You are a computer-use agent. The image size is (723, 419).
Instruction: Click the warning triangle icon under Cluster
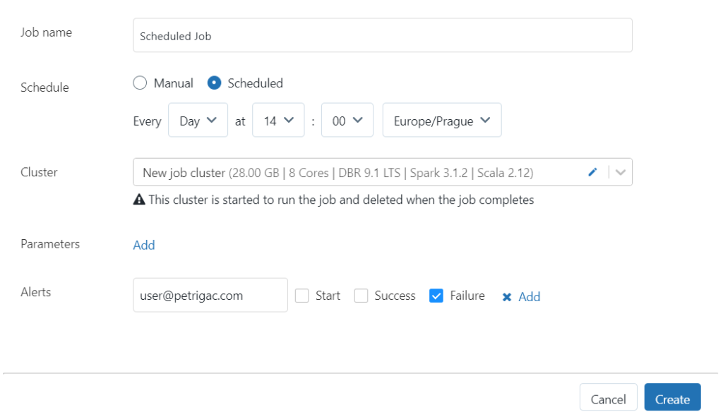pyautogui.click(x=139, y=200)
